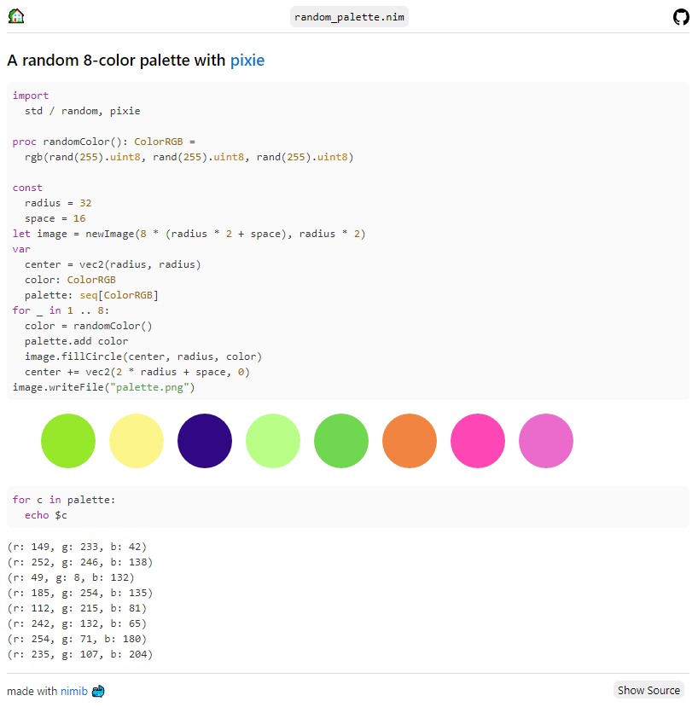Click the medium green palette circle

[341, 441]
